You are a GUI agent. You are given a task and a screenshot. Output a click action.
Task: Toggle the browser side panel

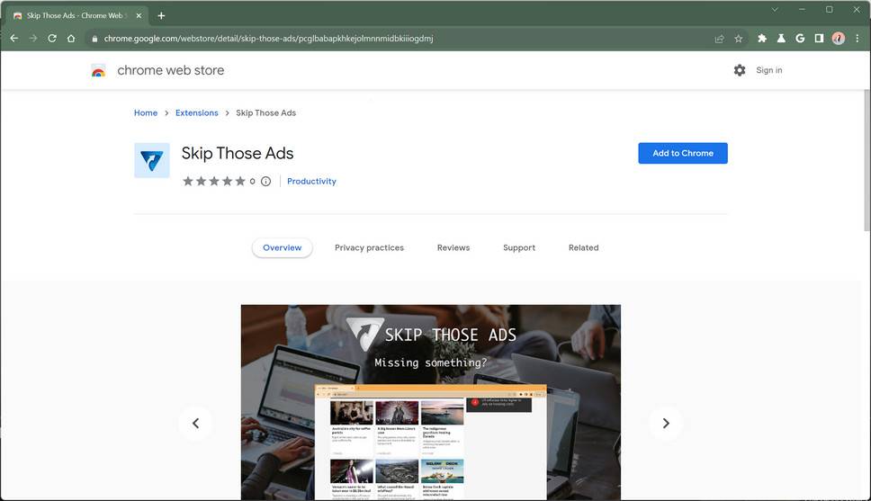tap(819, 39)
